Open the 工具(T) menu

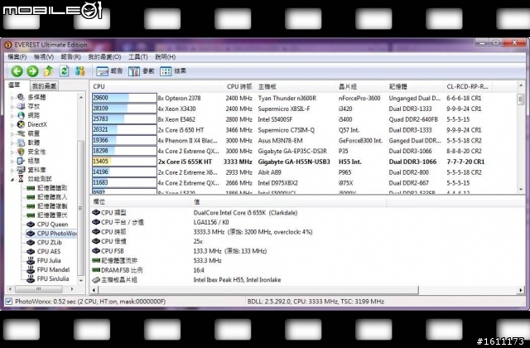pyautogui.click(x=138, y=57)
